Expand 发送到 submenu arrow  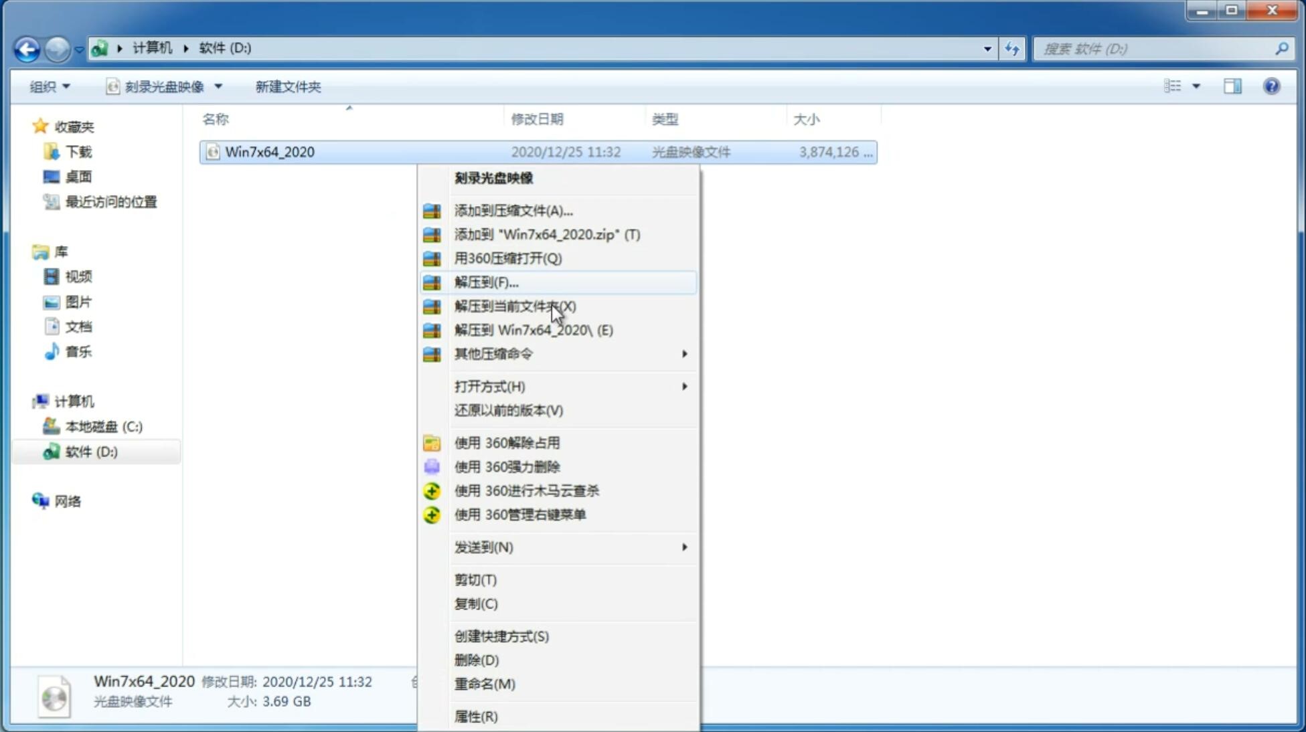684,547
